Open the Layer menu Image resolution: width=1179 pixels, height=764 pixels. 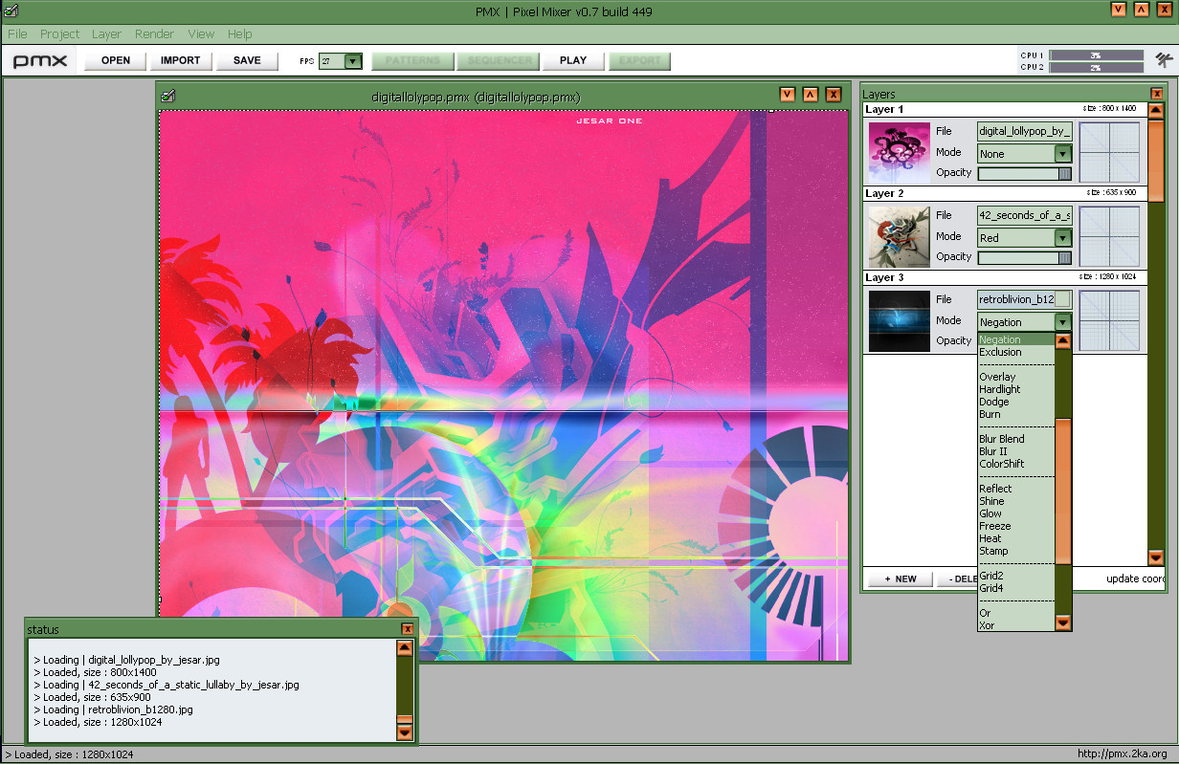pyautogui.click(x=106, y=33)
